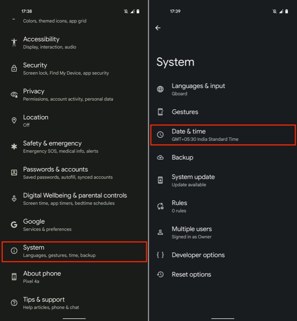Tap the Security padlock icon
Screen dimensions: 297x321
pos(14,68)
